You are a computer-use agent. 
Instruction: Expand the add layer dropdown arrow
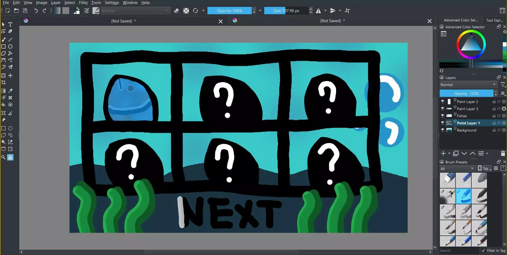click(x=449, y=153)
